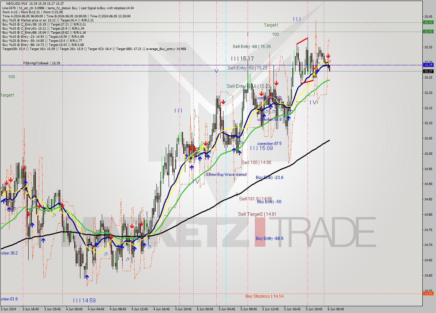The width and height of the screenshot is (436, 313).
Task: Click the 15.45 price axis value
Action: [428, 16]
